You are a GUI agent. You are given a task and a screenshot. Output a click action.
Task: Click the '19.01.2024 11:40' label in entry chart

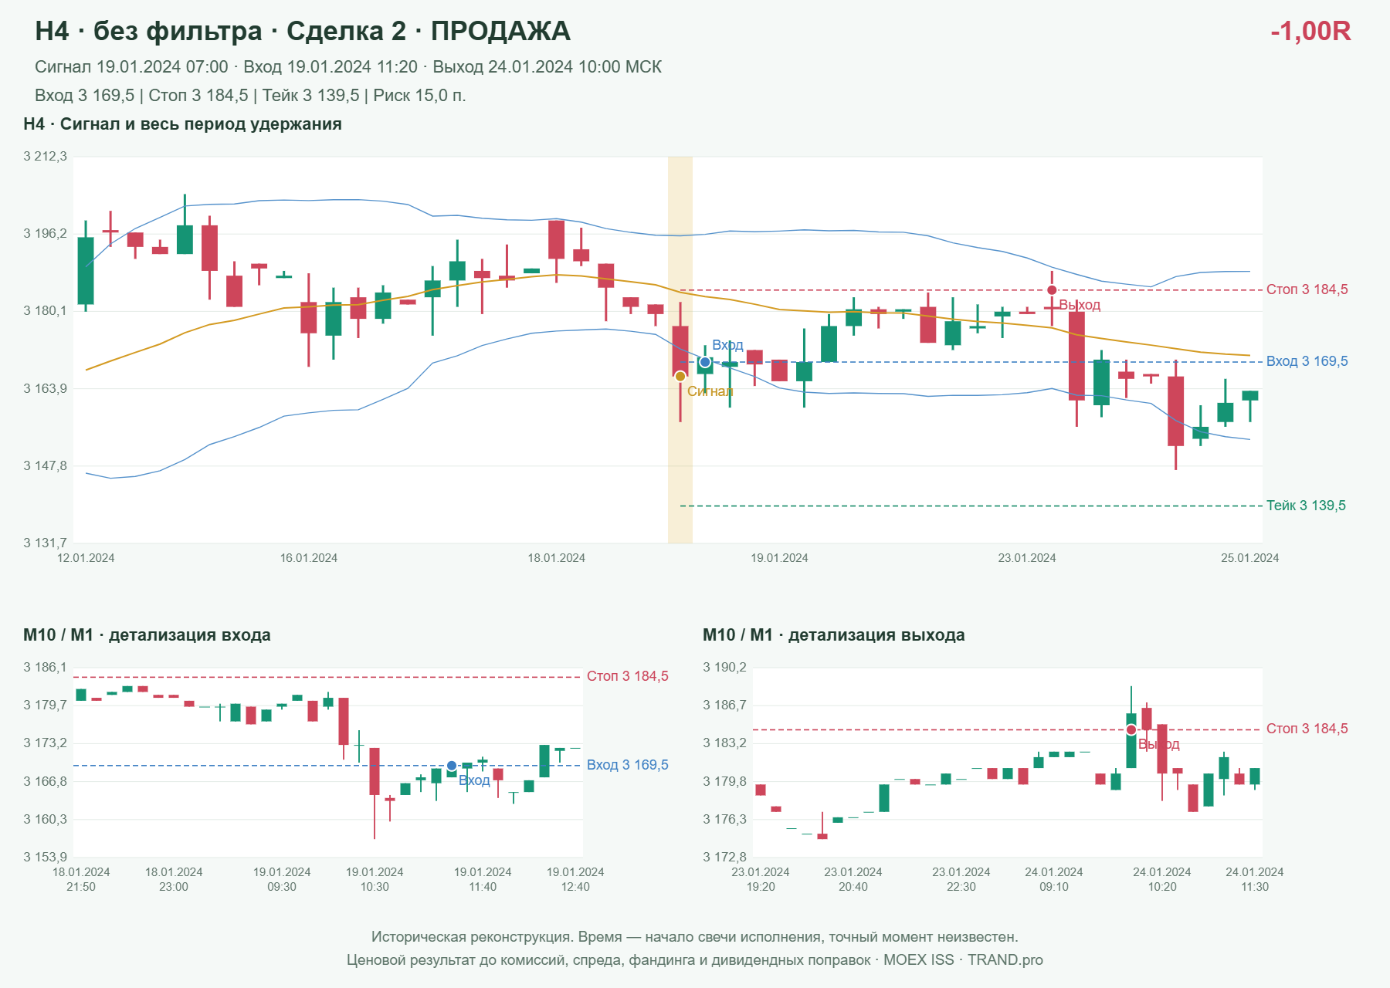point(483,879)
